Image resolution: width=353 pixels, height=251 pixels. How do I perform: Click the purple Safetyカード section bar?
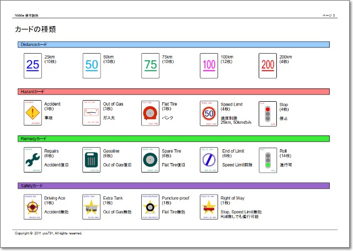point(173,186)
